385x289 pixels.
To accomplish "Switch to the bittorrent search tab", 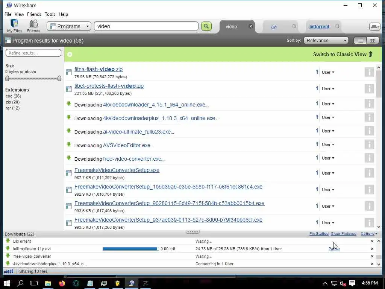I will coord(319,27).
